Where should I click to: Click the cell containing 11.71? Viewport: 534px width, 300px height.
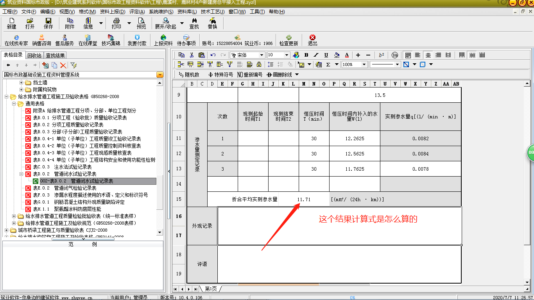point(304,199)
